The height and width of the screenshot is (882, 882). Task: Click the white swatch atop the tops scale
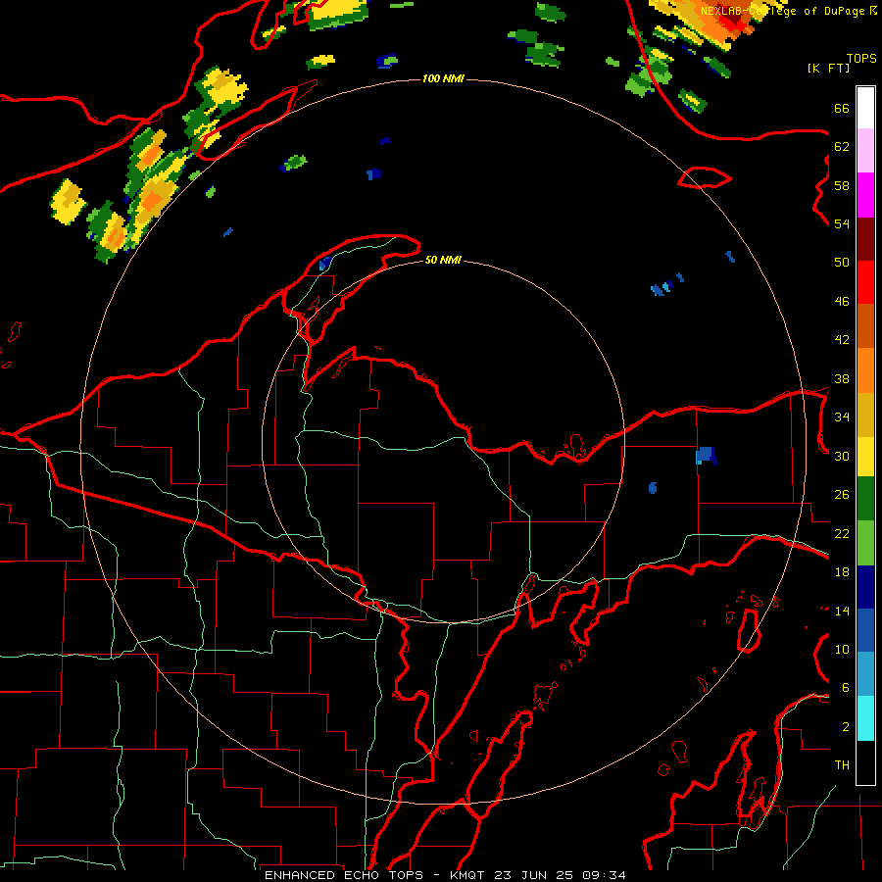click(x=865, y=108)
